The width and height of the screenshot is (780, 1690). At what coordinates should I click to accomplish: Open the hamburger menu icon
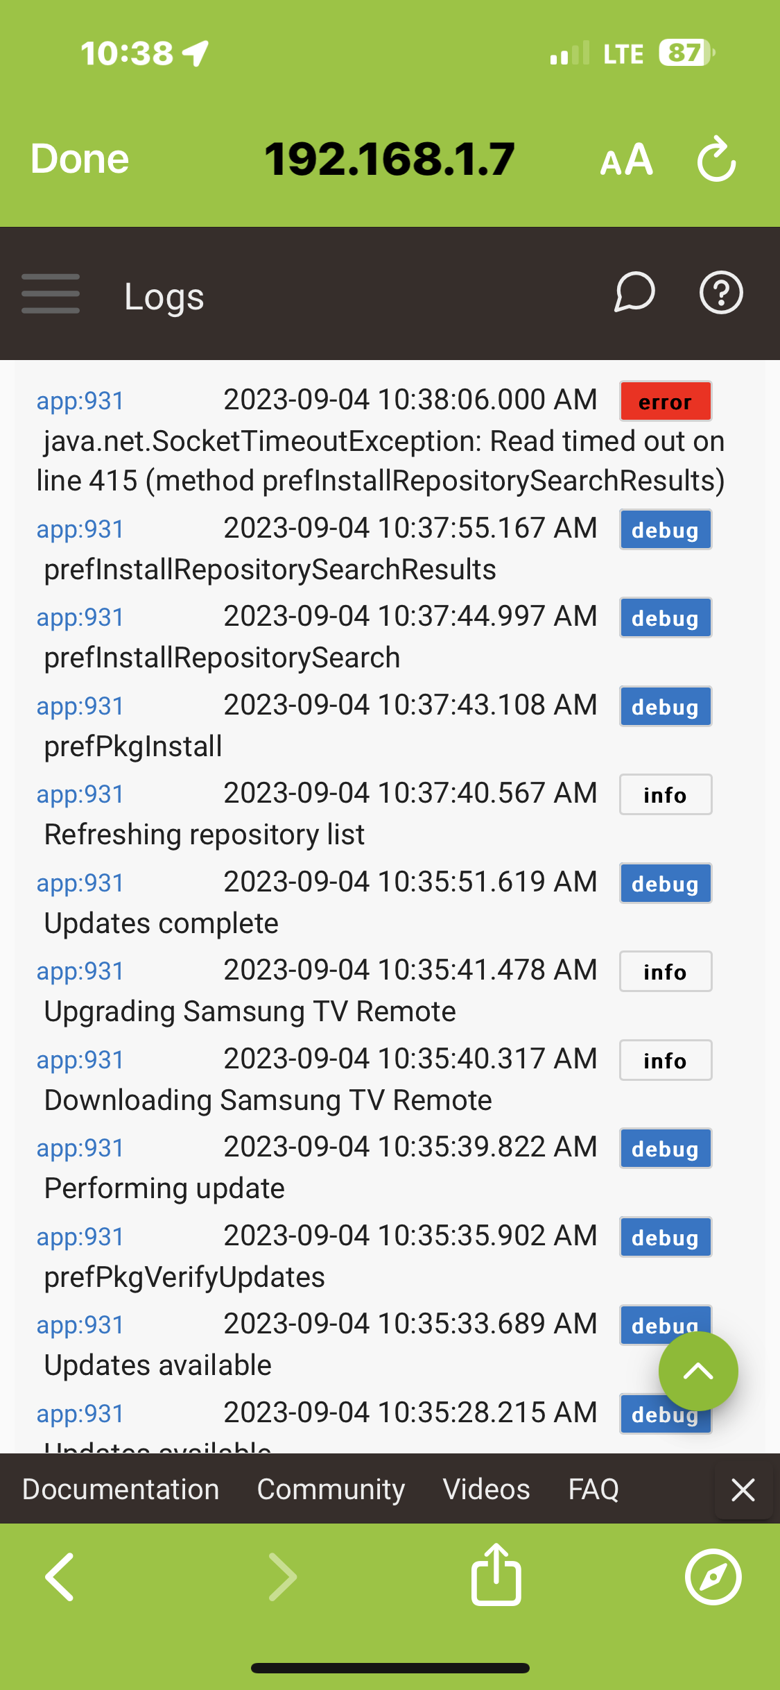[51, 293]
